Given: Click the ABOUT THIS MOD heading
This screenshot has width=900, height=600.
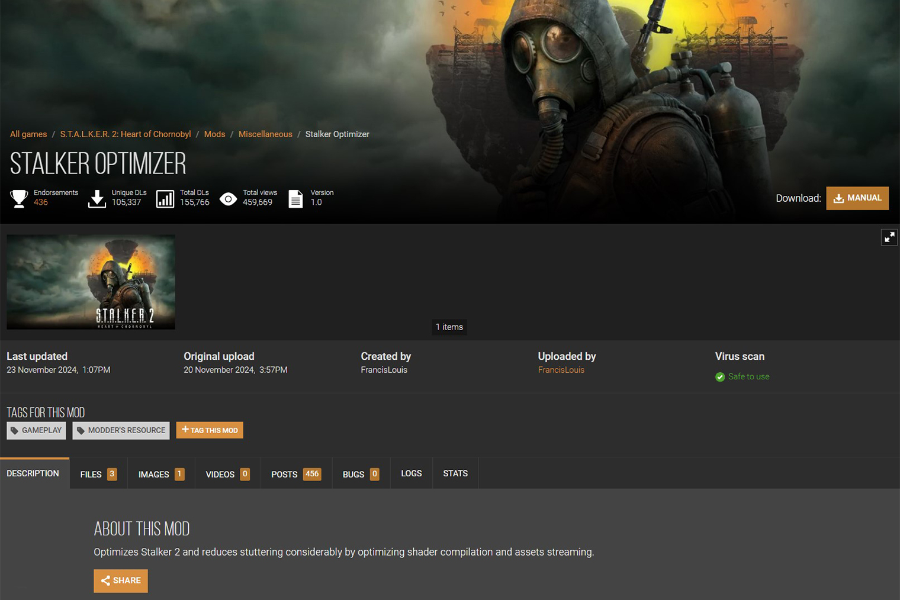Looking at the screenshot, I should [142, 528].
